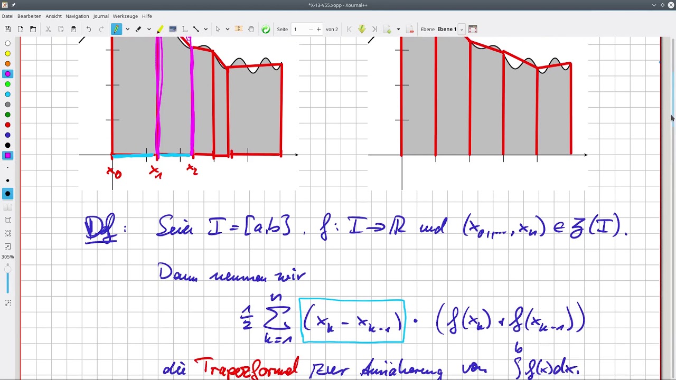This screenshot has height=380, width=676.
Task: Go to the last page
Action: 374,30
